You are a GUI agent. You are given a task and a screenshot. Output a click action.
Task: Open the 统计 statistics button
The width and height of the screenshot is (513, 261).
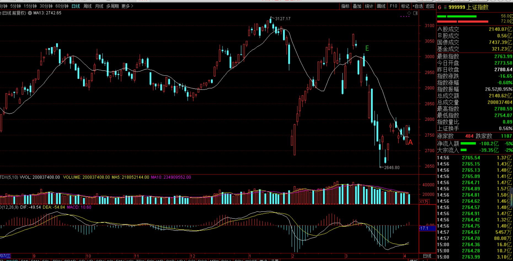[369, 6]
